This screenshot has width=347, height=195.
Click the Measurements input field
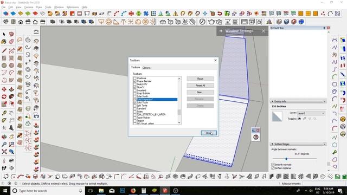pyautogui.click(x=324, y=184)
